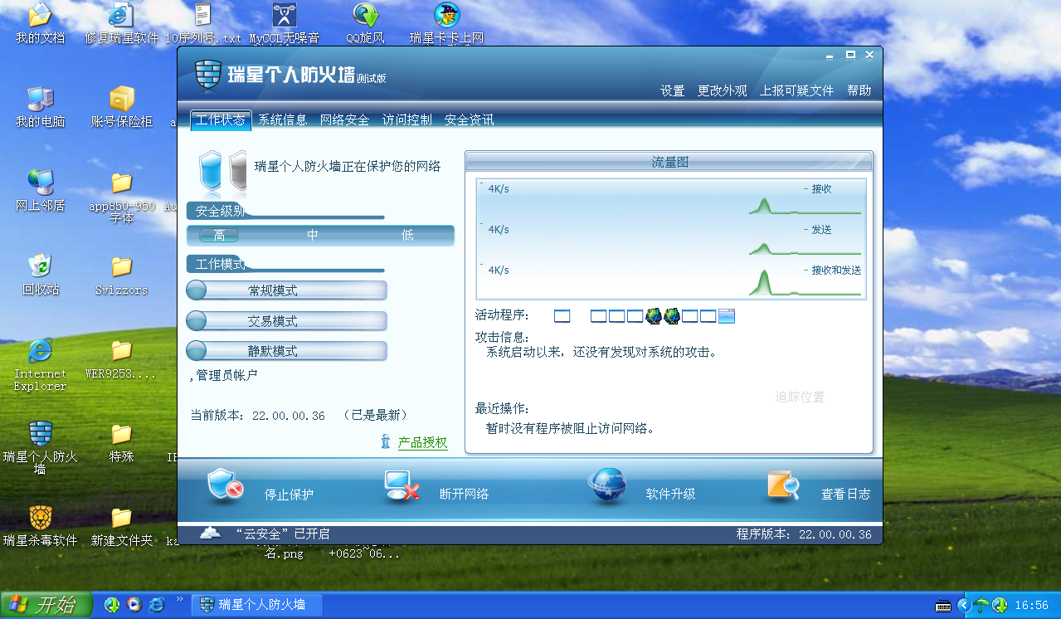1061x619 pixels.
Task: Click 软件升级 button label
Action: pos(670,495)
